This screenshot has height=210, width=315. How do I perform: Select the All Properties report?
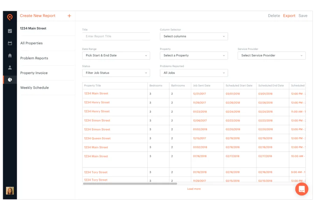pyautogui.click(x=31, y=43)
